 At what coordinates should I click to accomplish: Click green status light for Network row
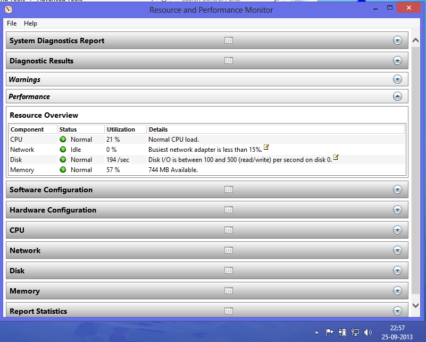[63, 149]
